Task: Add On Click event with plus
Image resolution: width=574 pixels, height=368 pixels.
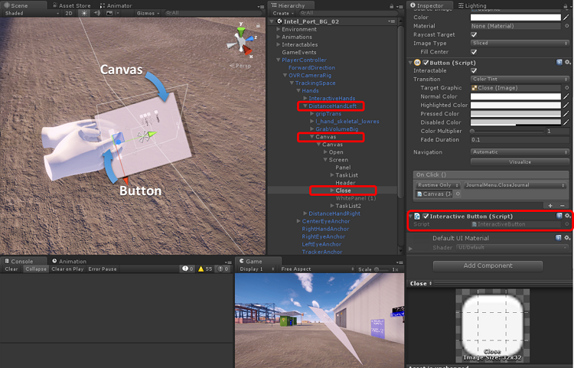Action: coord(550,206)
